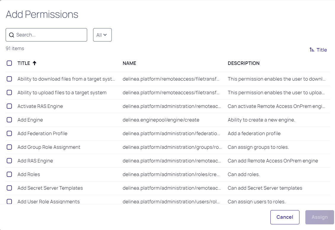Click the Cancel button
The height and width of the screenshot is (230, 335).
[x=285, y=217]
